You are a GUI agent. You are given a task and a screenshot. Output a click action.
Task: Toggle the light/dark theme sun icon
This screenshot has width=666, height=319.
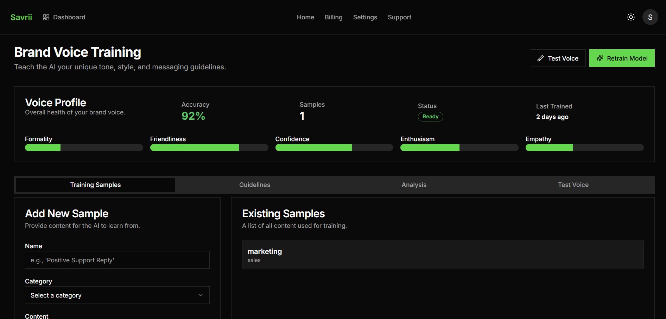(x=631, y=17)
